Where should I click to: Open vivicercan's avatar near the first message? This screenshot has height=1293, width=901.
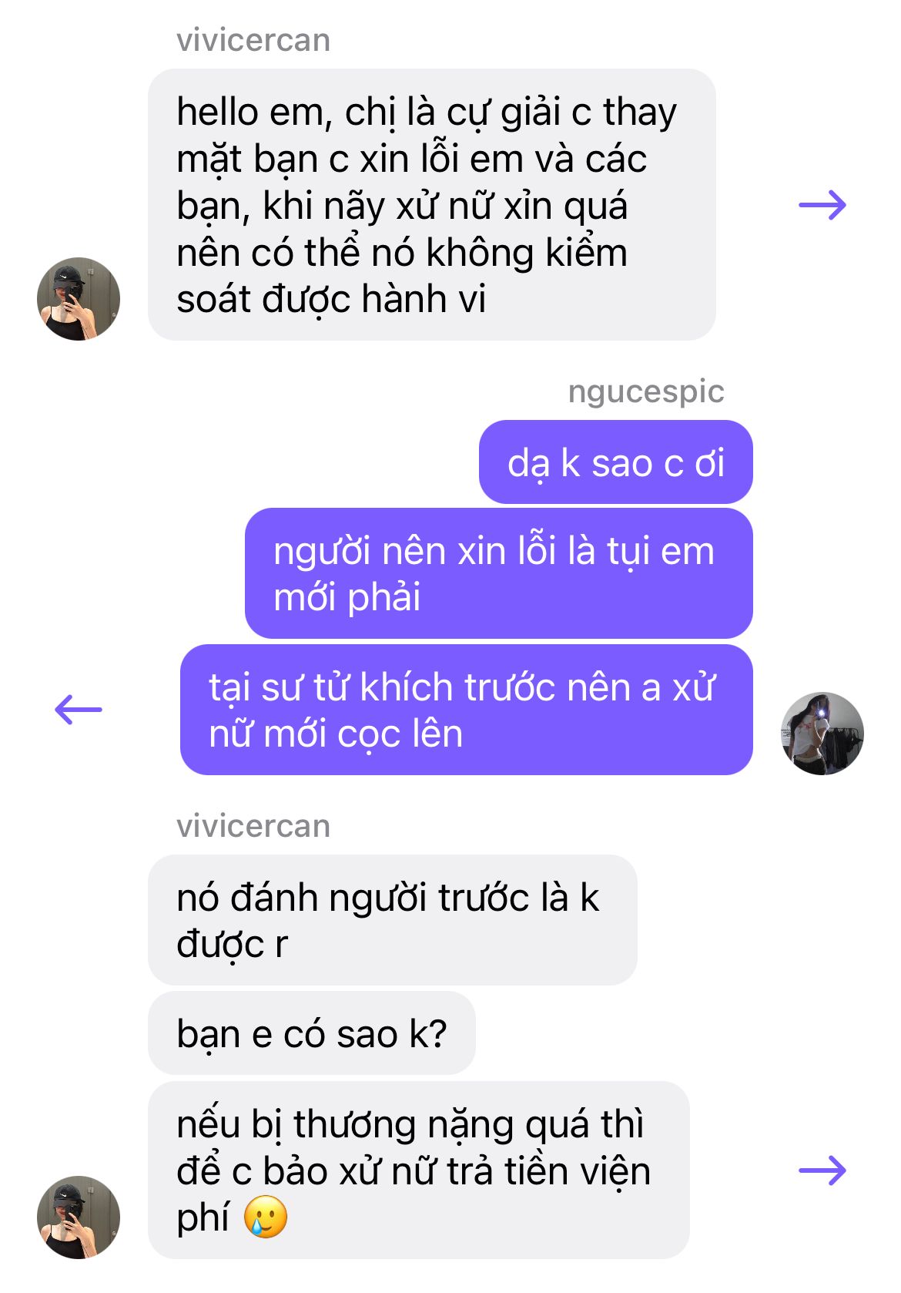(79, 299)
